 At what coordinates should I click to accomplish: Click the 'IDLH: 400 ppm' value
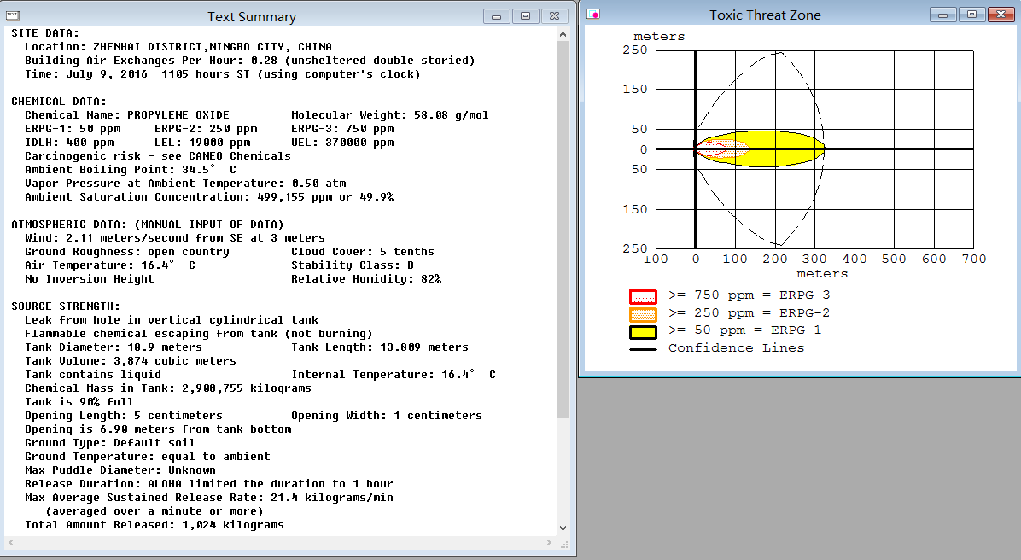(69, 143)
